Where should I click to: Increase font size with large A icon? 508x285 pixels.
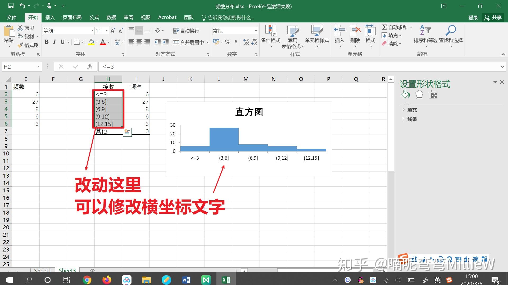pos(113,31)
